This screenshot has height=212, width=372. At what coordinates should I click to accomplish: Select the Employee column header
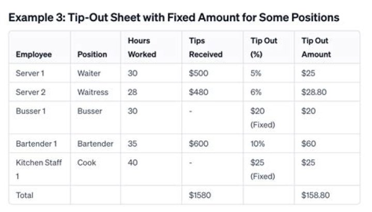click(x=34, y=54)
